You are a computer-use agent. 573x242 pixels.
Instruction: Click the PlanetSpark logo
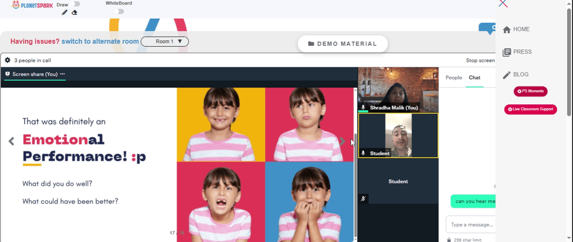pos(32,5)
